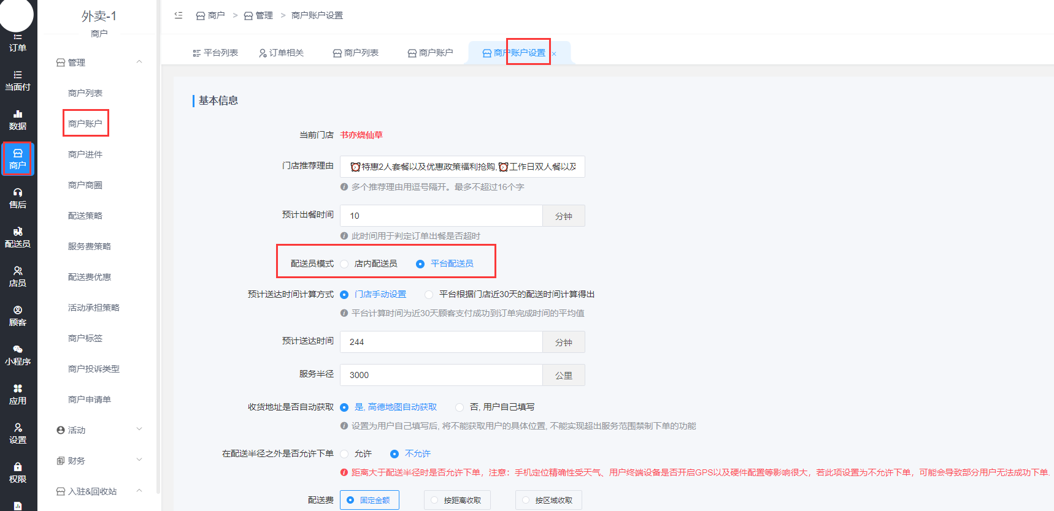This screenshot has width=1054, height=511.
Task: Switch to the 商户账户 tab
Action: click(x=431, y=53)
